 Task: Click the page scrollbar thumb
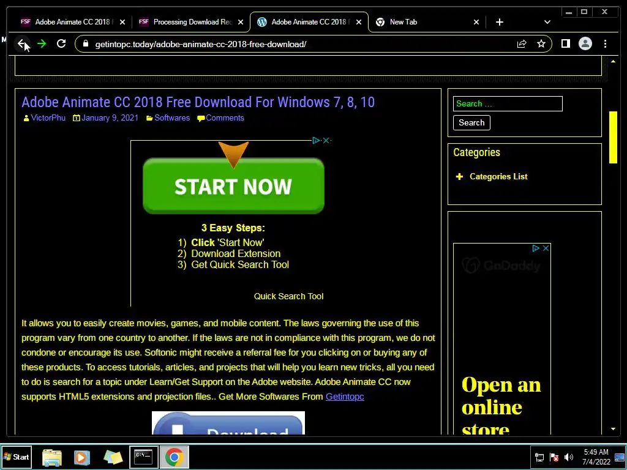click(613, 138)
